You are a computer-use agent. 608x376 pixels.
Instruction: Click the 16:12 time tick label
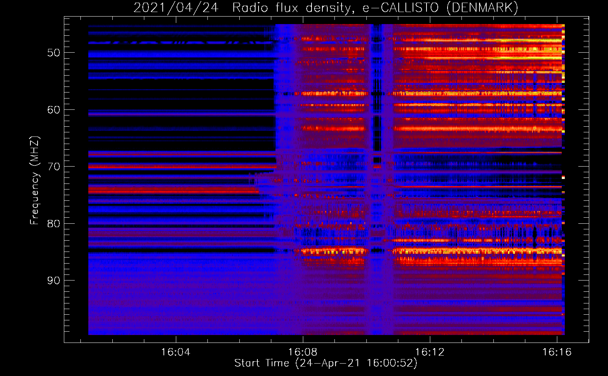point(430,352)
